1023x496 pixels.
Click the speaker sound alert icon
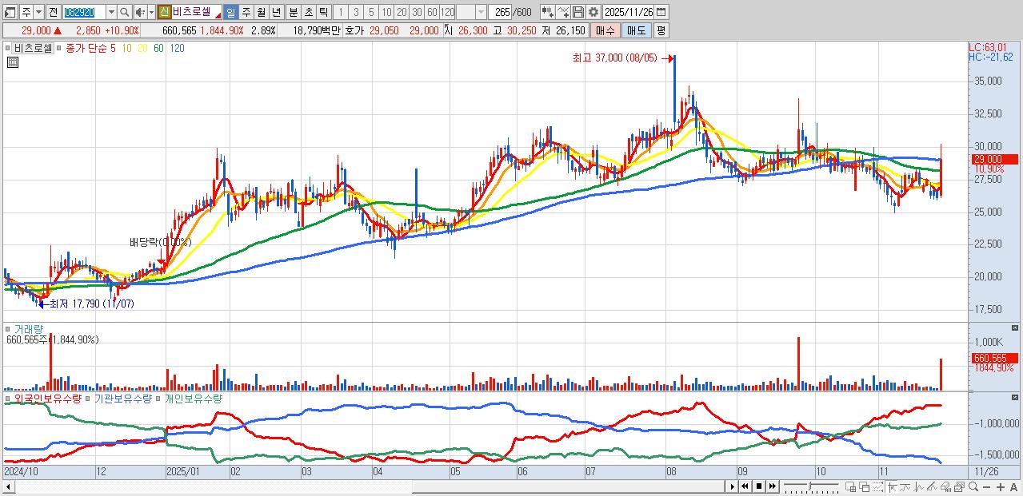140,12
